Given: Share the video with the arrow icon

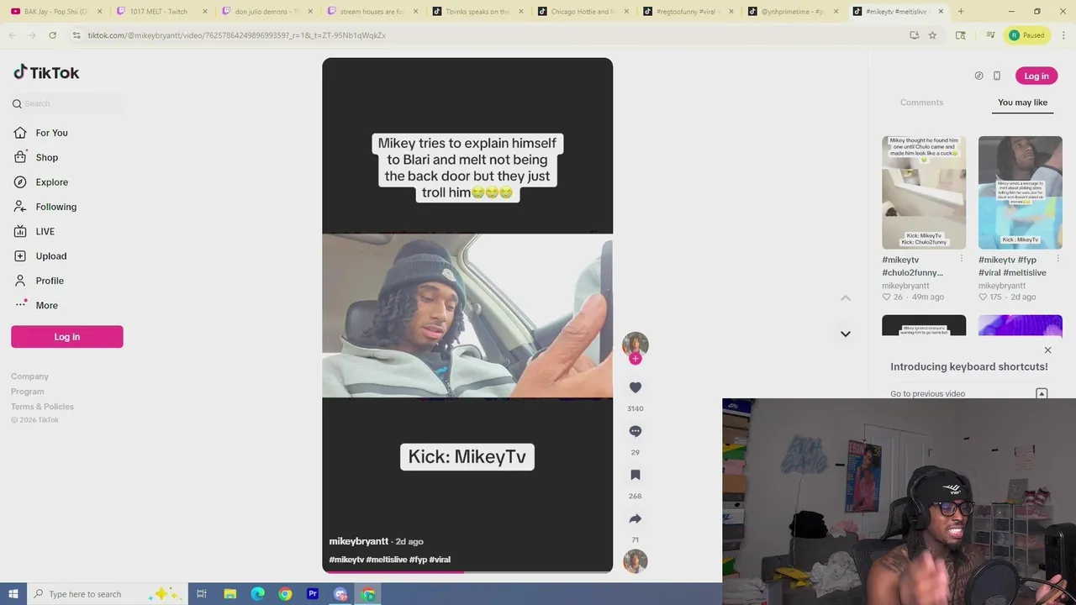Looking at the screenshot, I should [636, 518].
